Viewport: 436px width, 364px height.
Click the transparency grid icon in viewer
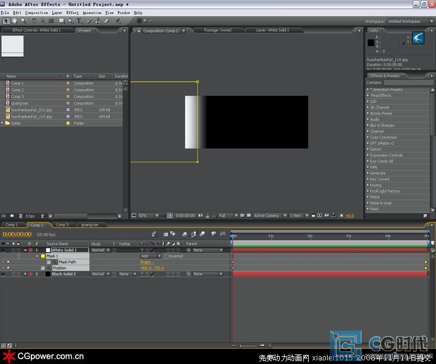[249, 216]
